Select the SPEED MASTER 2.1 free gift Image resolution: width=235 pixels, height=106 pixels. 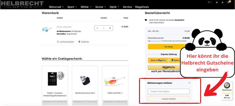tap(115, 85)
